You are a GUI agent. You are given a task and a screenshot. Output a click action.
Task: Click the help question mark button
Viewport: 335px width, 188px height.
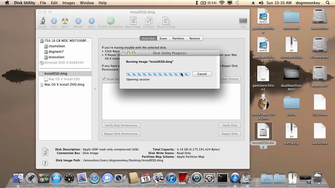[45, 163]
